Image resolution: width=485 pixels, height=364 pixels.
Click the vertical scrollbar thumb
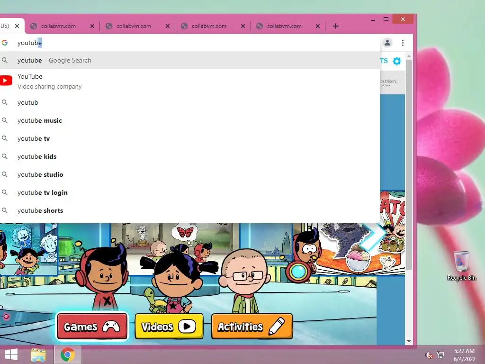tap(409, 164)
